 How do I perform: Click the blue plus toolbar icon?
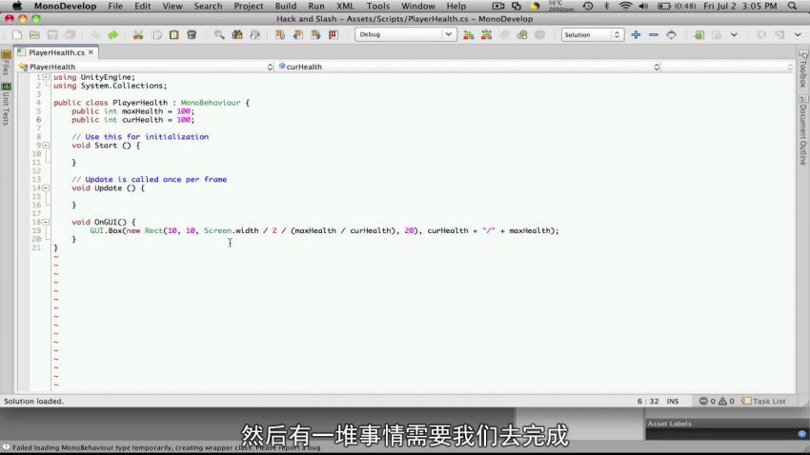pos(636,35)
